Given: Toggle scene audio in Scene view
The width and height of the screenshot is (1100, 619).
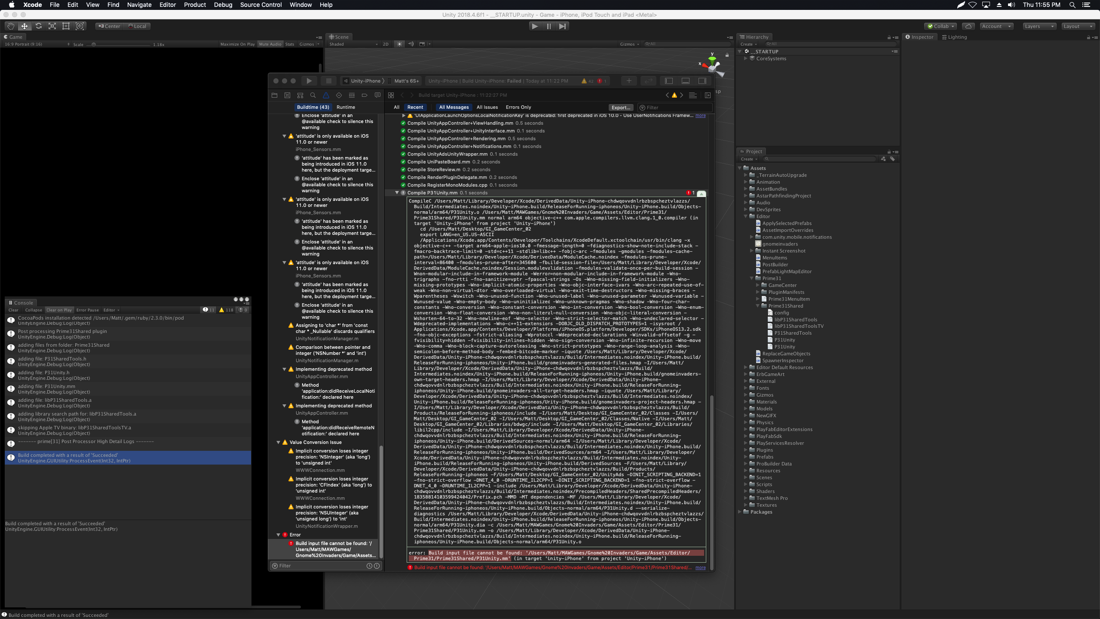Looking at the screenshot, I should pyautogui.click(x=411, y=44).
